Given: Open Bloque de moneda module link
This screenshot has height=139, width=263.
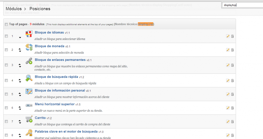Looking at the screenshot, I should 50,46.
